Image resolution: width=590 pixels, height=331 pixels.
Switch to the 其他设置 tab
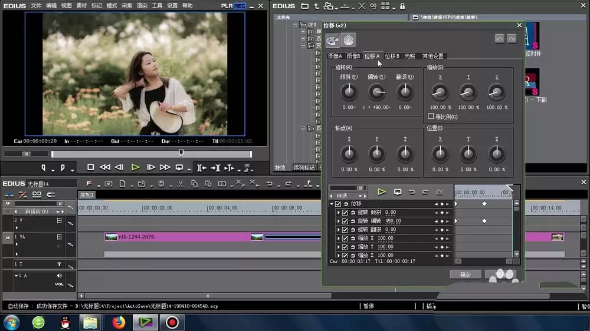432,56
